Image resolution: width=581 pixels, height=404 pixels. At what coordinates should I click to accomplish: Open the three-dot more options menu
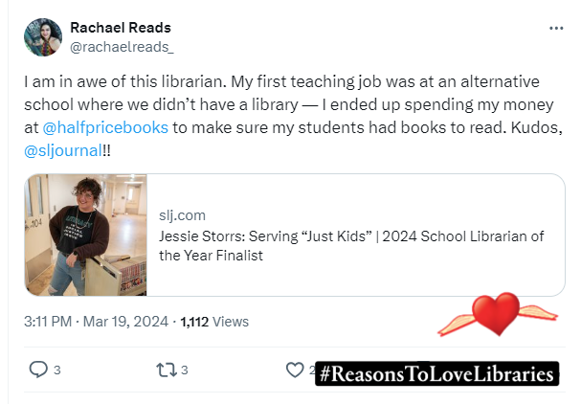pyautogui.click(x=556, y=29)
